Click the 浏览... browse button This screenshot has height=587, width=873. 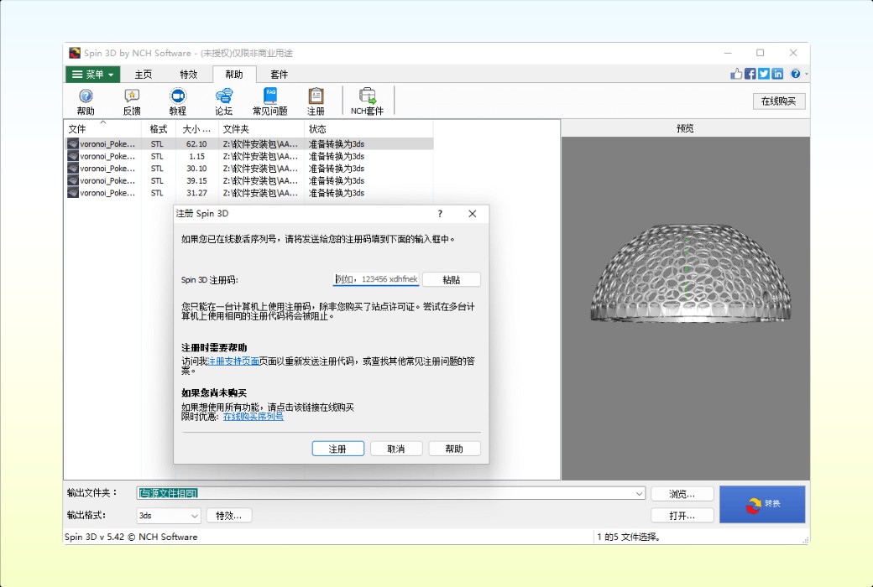pyautogui.click(x=682, y=494)
